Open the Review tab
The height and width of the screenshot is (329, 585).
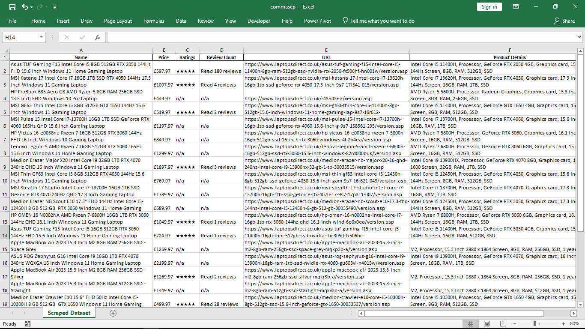pos(206,21)
